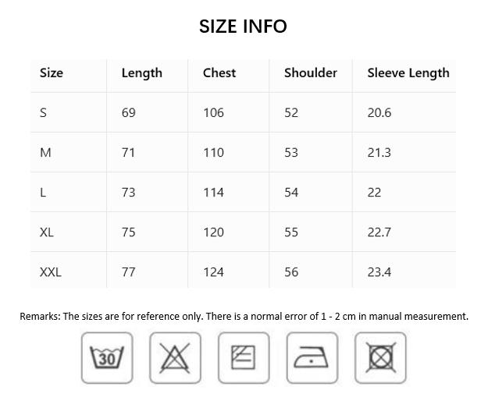Image resolution: width=488 pixels, height=397 pixels.
Task: Click the chest value 120
Action: (213, 232)
